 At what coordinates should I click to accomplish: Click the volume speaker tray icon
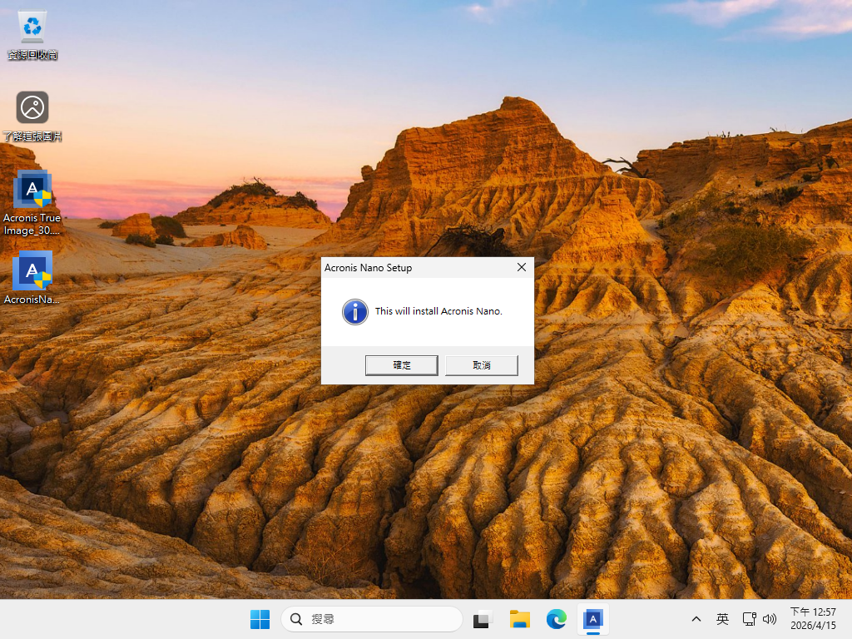[x=769, y=619]
